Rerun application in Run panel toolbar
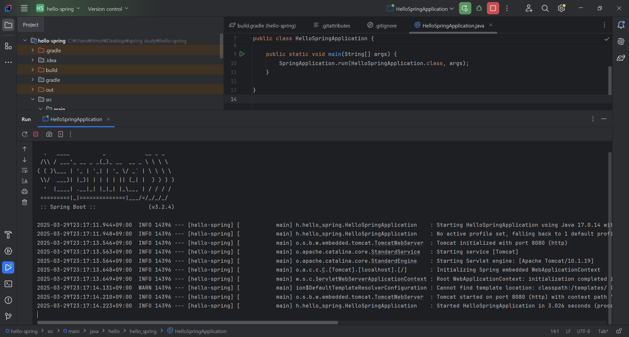This screenshot has width=629, height=337. [x=25, y=134]
